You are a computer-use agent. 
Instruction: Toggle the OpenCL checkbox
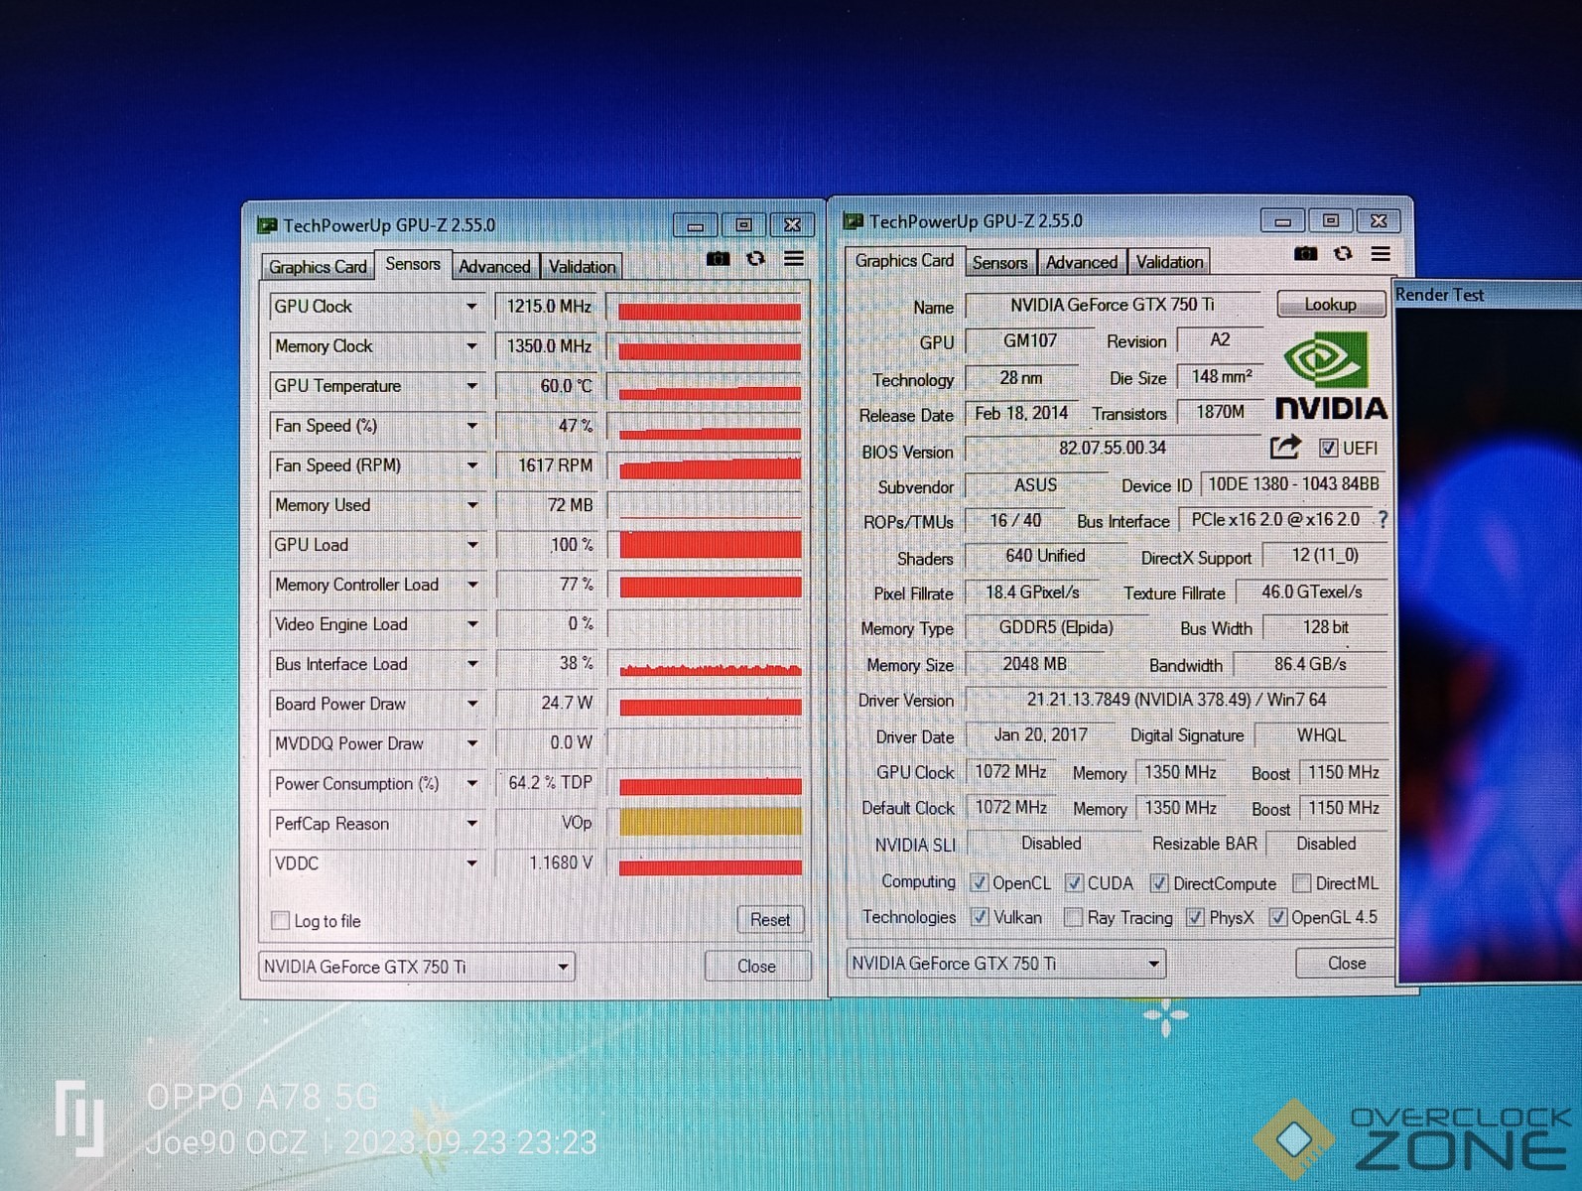pos(981,882)
